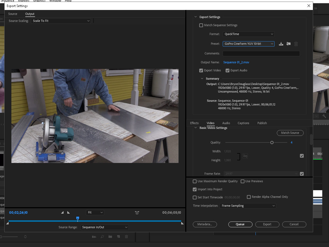The height and width of the screenshot is (247, 329).
Task: Click the Import Preset icon
Action: 288,44
